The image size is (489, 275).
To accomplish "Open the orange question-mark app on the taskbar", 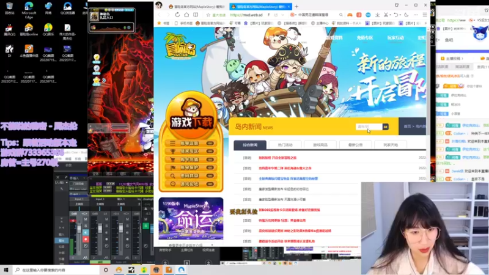I will tap(169, 269).
